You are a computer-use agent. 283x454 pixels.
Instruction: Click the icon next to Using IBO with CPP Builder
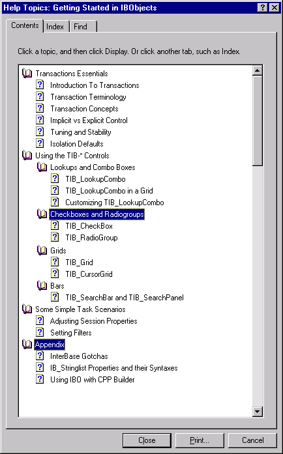point(40,379)
